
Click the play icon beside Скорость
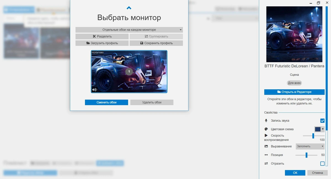click(x=266, y=136)
